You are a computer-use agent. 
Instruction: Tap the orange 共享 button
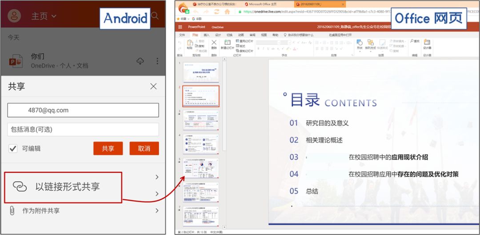point(108,149)
